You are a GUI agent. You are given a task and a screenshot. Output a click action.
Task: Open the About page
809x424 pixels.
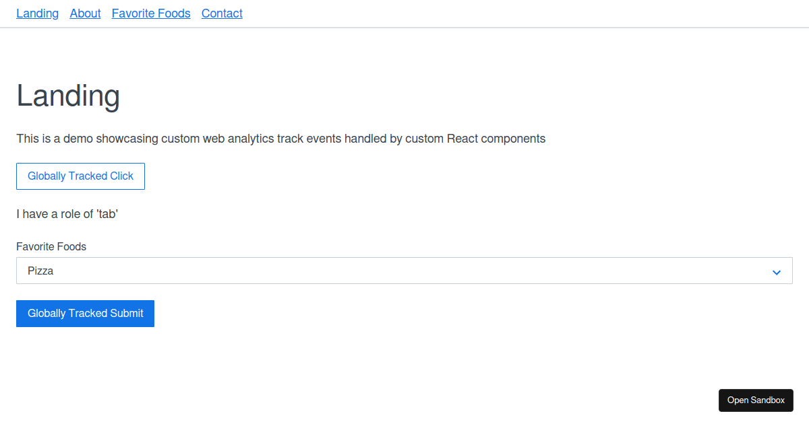click(85, 13)
